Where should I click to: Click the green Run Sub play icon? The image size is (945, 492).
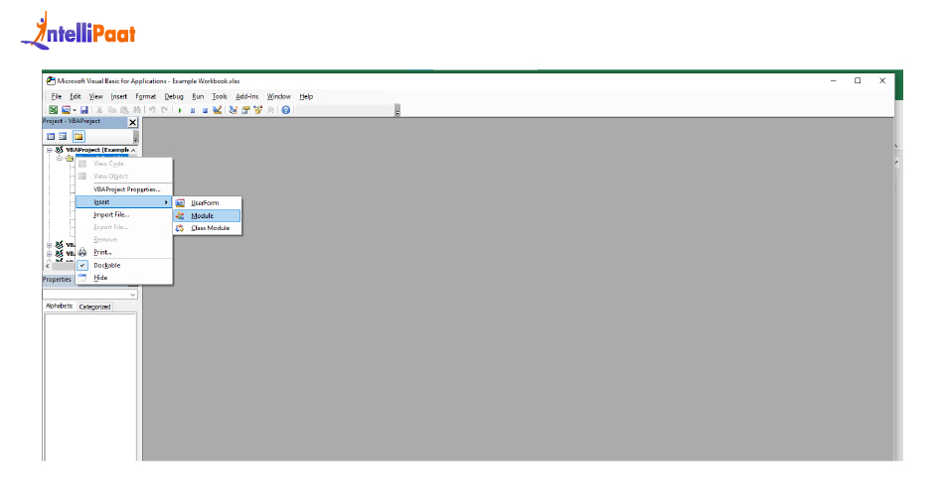[180, 110]
